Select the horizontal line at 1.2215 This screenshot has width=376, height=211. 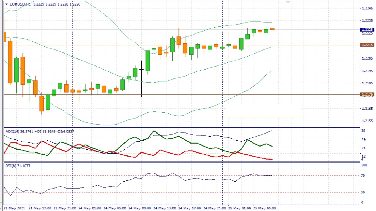294,45
